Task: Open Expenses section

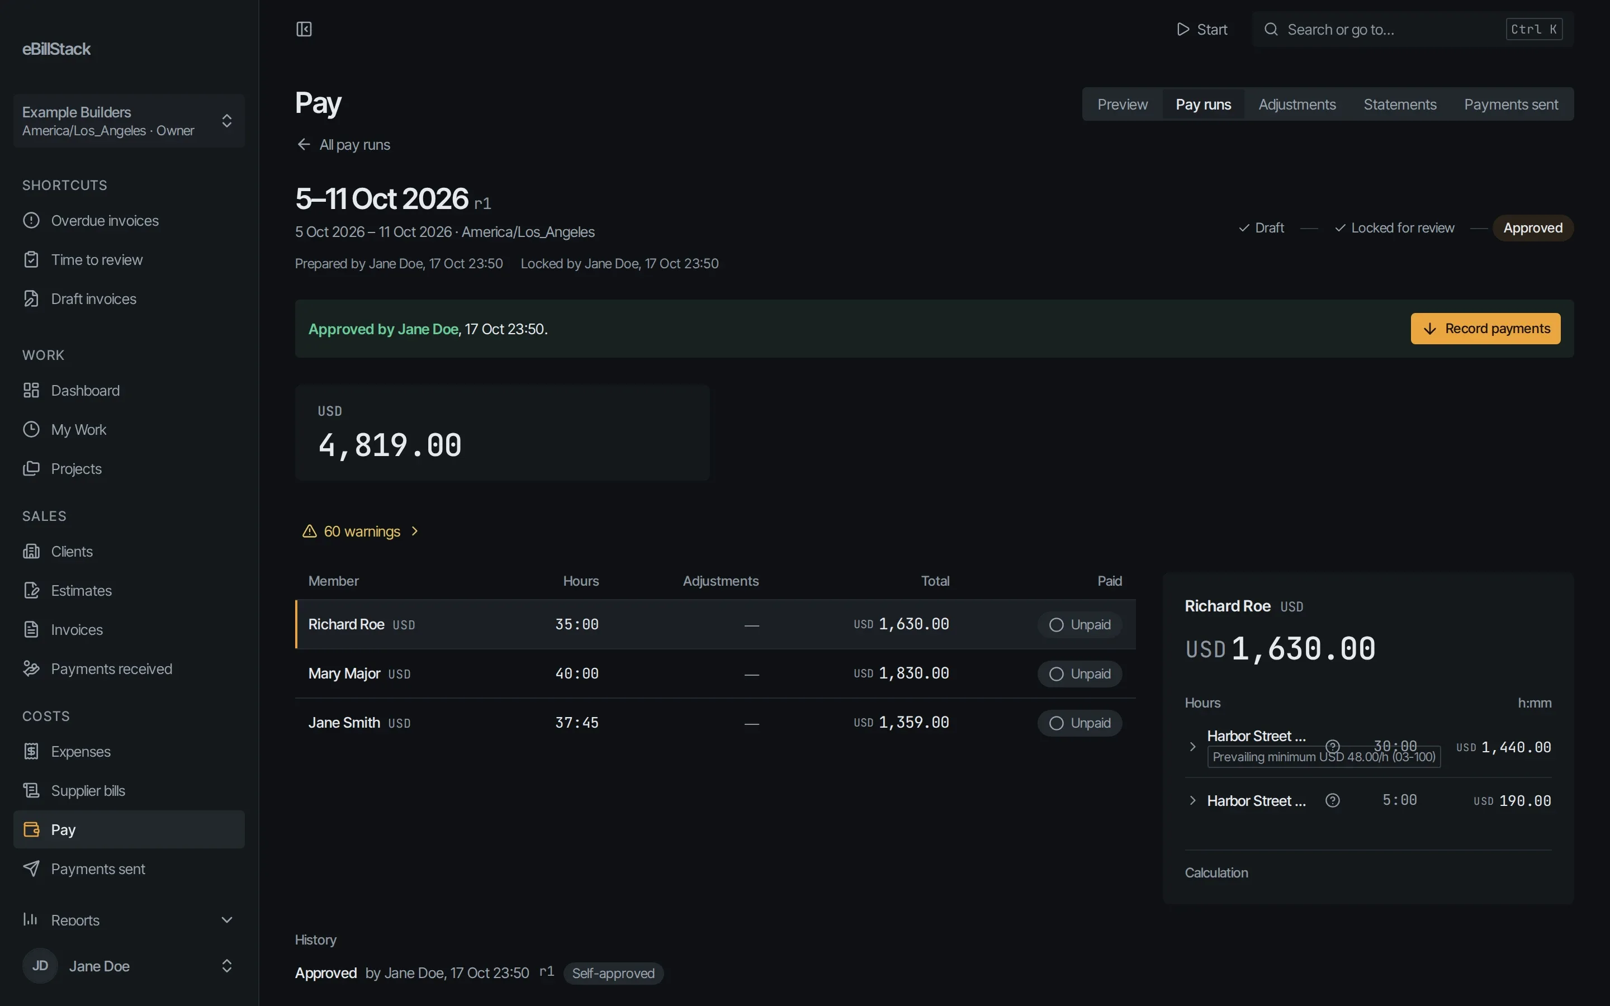Action: point(129,752)
